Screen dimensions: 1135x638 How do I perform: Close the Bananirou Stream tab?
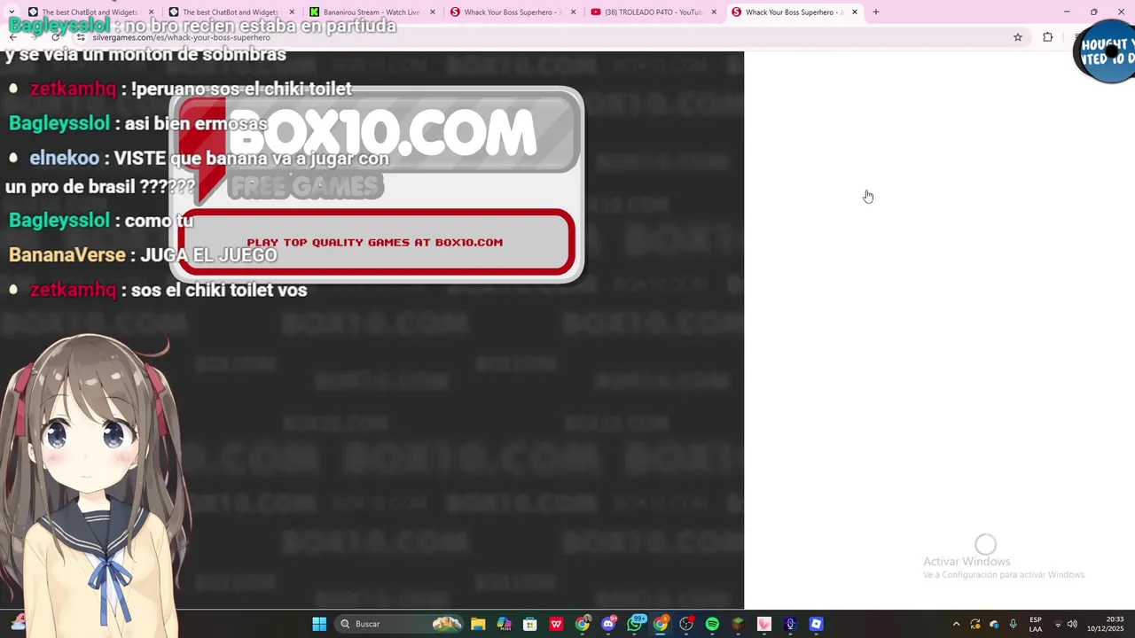coord(433,12)
